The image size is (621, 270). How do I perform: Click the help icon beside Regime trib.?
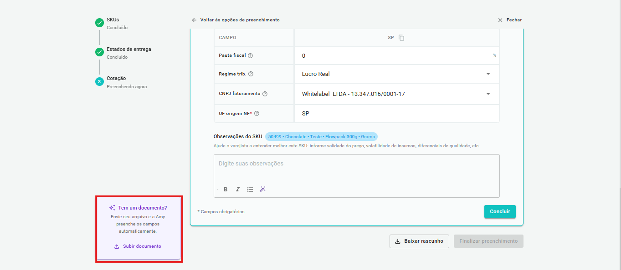[x=251, y=74]
